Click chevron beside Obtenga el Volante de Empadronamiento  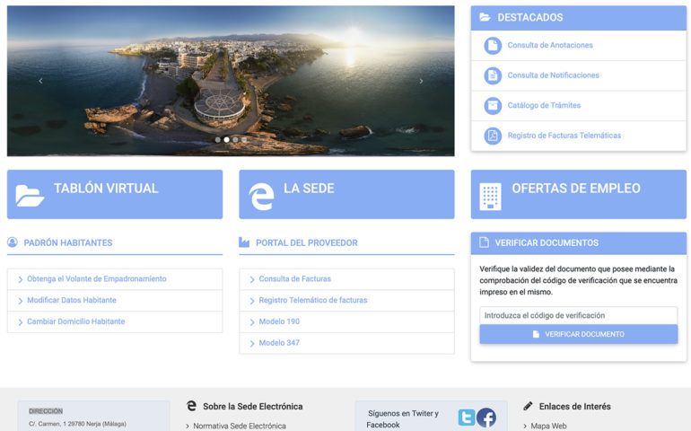point(21,279)
